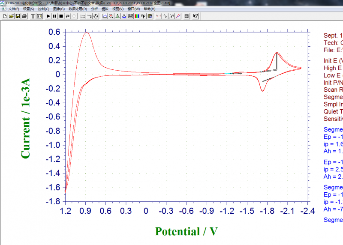The height and width of the screenshot is (245, 343).
Task: Open the 图像(G) menu
Action: 59,9
